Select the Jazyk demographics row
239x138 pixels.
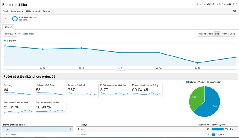pos(38,129)
